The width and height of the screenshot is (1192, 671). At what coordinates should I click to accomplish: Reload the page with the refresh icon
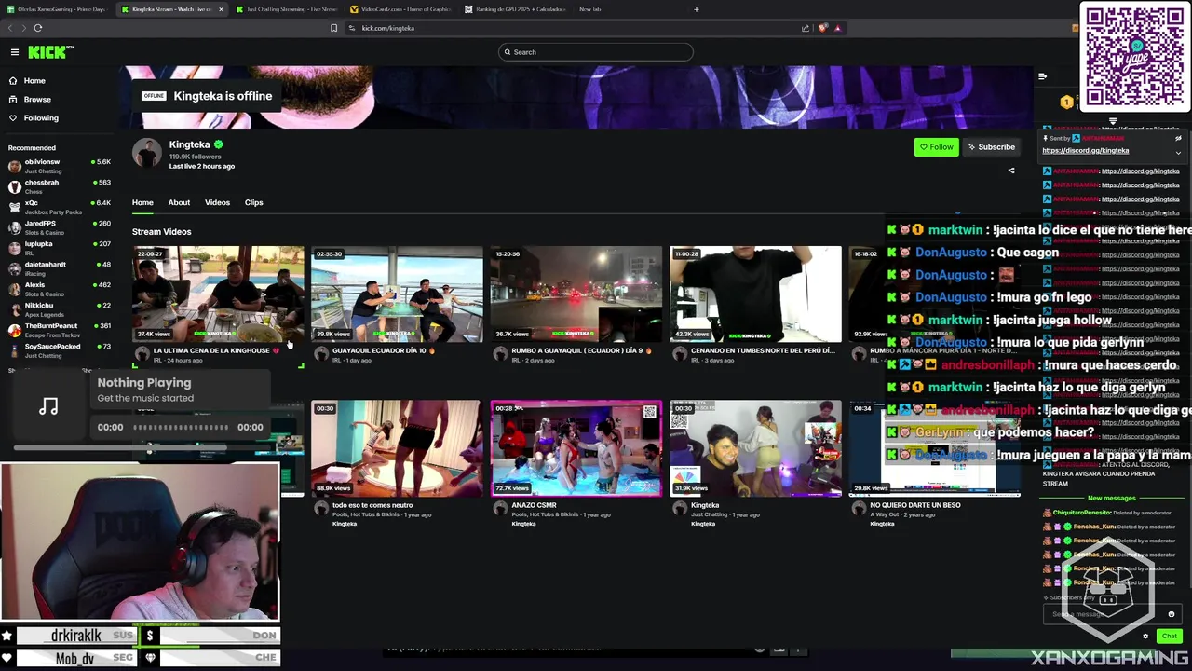(38, 28)
